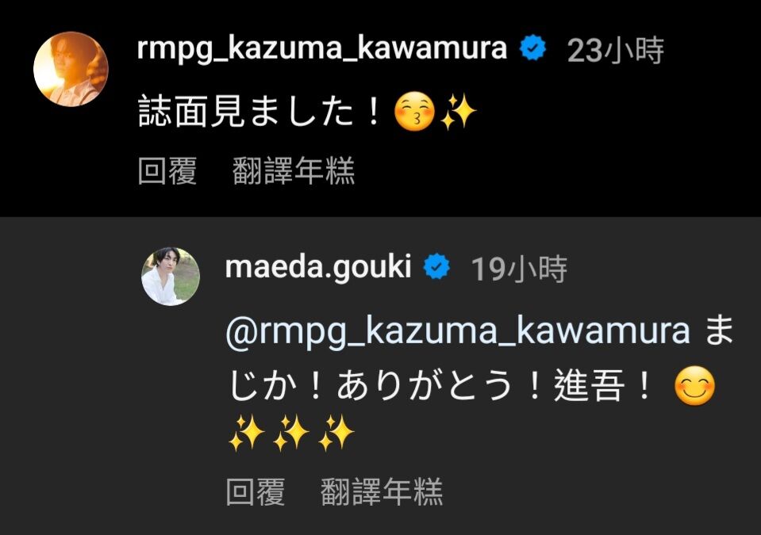This screenshot has width=761, height=535.
Task: Open the @rmpg_kazuma_kawamura mention link
Action: click(x=458, y=331)
